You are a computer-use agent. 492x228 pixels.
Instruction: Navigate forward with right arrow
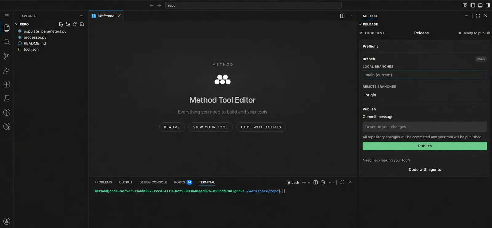[159, 6]
